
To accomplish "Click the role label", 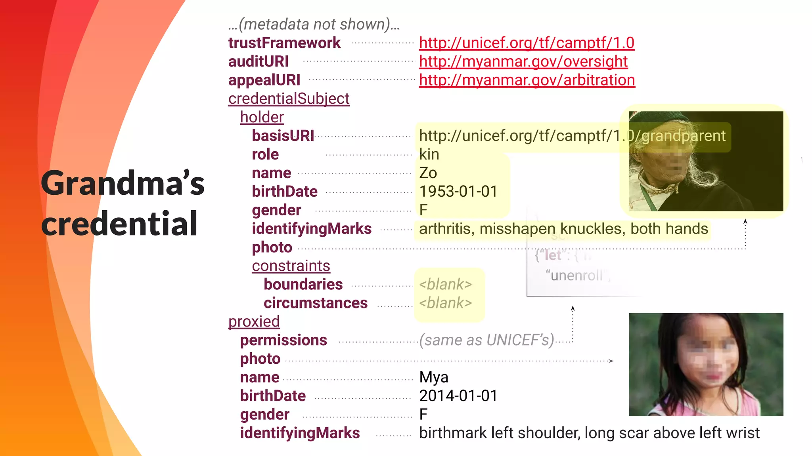I will click(265, 155).
